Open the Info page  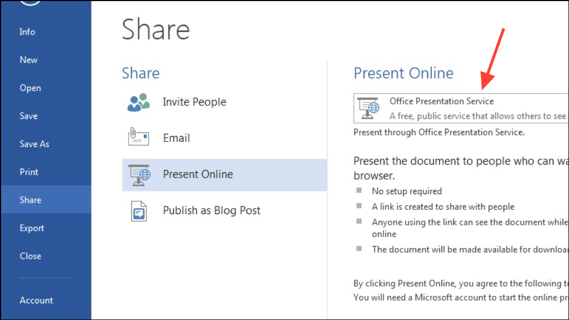click(x=27, y=32)
